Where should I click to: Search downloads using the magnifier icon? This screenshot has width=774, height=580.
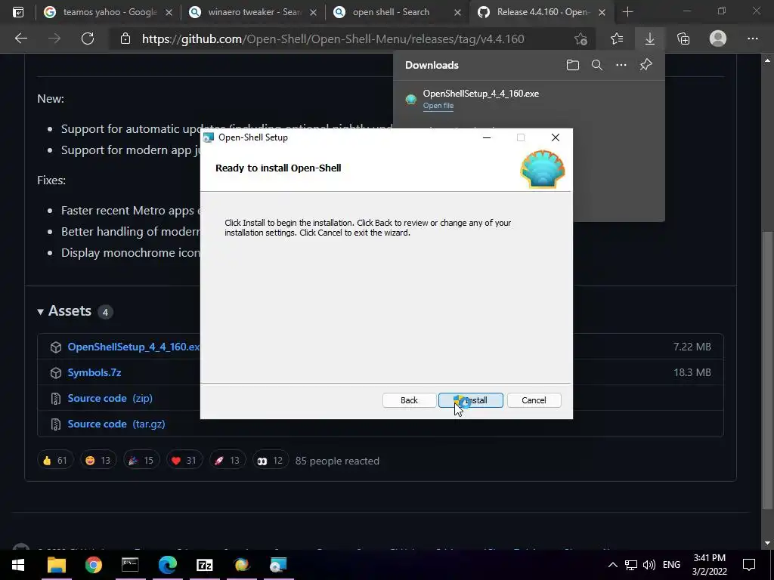[597, 65]
